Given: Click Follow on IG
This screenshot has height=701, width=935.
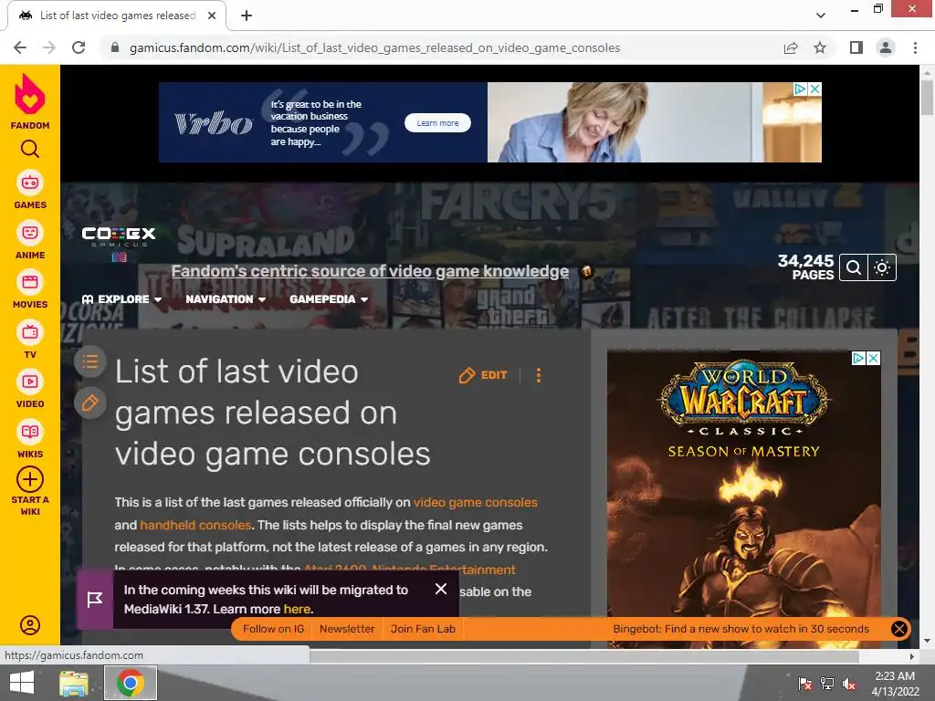Looking at the screenshot, I should [273, 629].
